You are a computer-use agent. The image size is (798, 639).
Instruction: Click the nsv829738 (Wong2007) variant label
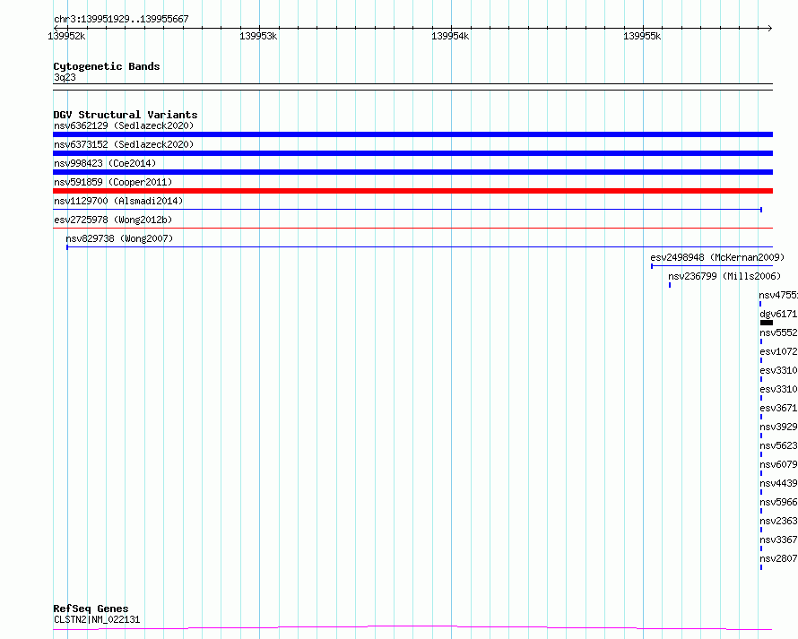tap(119, 238)
